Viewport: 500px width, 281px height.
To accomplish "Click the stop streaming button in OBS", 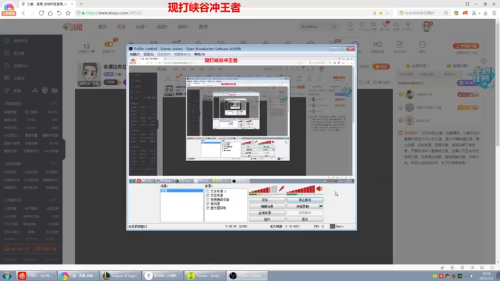I will click(304, 200).
